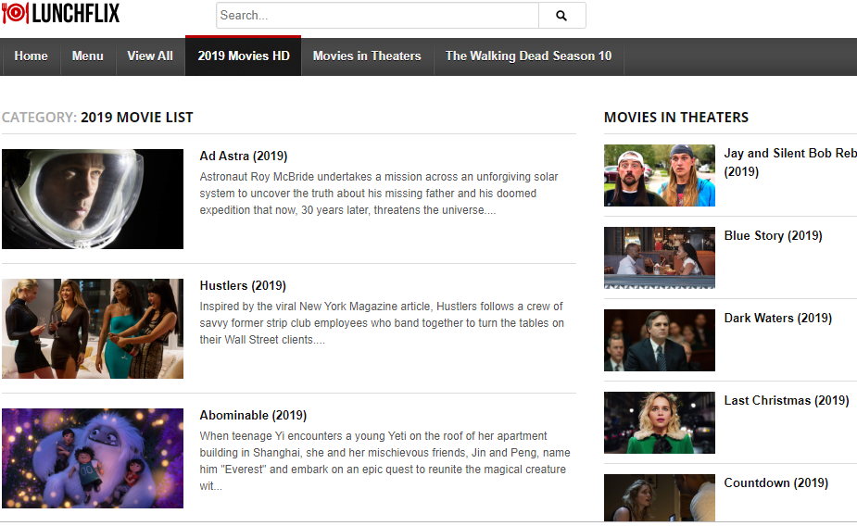Screen dimensions: 857x526
Task: Click the Dark Waters thumbnail
Action: [x=659, y=340]
